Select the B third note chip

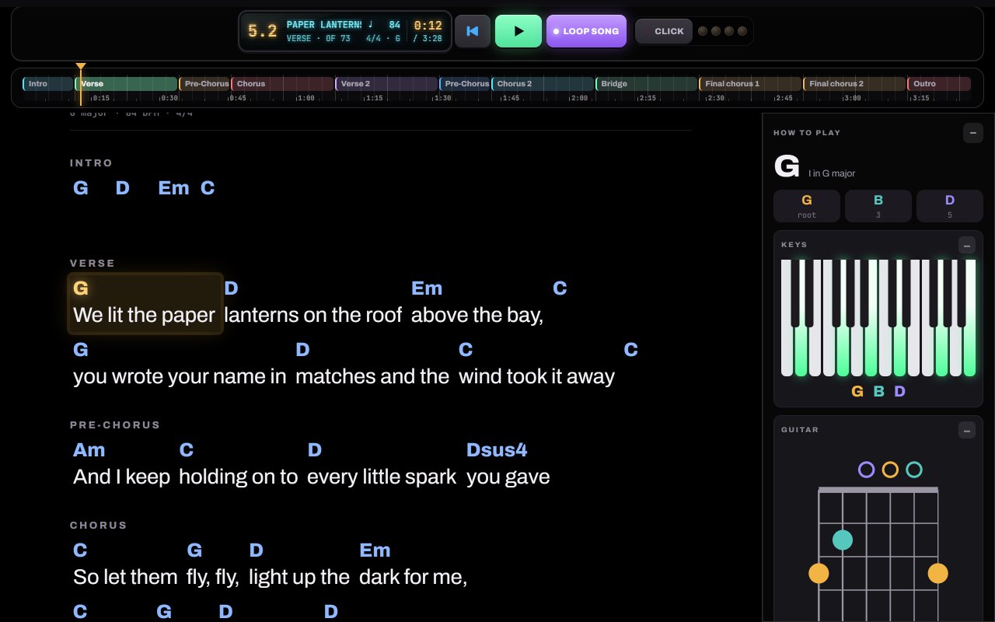pyautogui.click(x=878, y=206)
